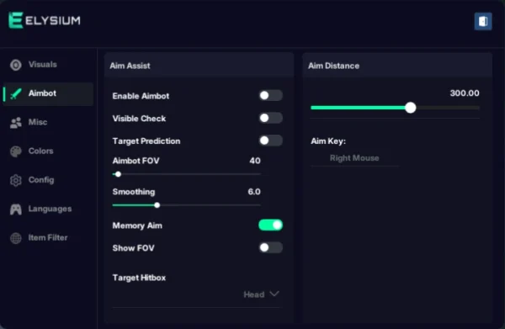Viewport: 505px width, 329px height.
Task: Switch to the Config section label
Action: [41, 179]
